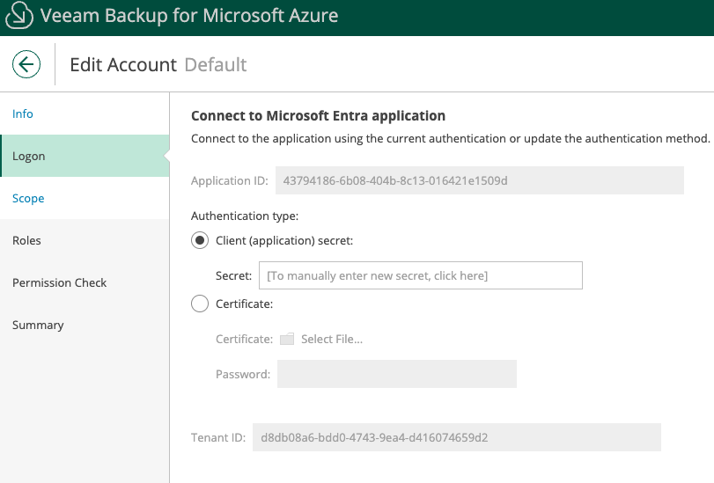
Task: Select the Logon step in sidebar
Action: click(x=29, y=156)
